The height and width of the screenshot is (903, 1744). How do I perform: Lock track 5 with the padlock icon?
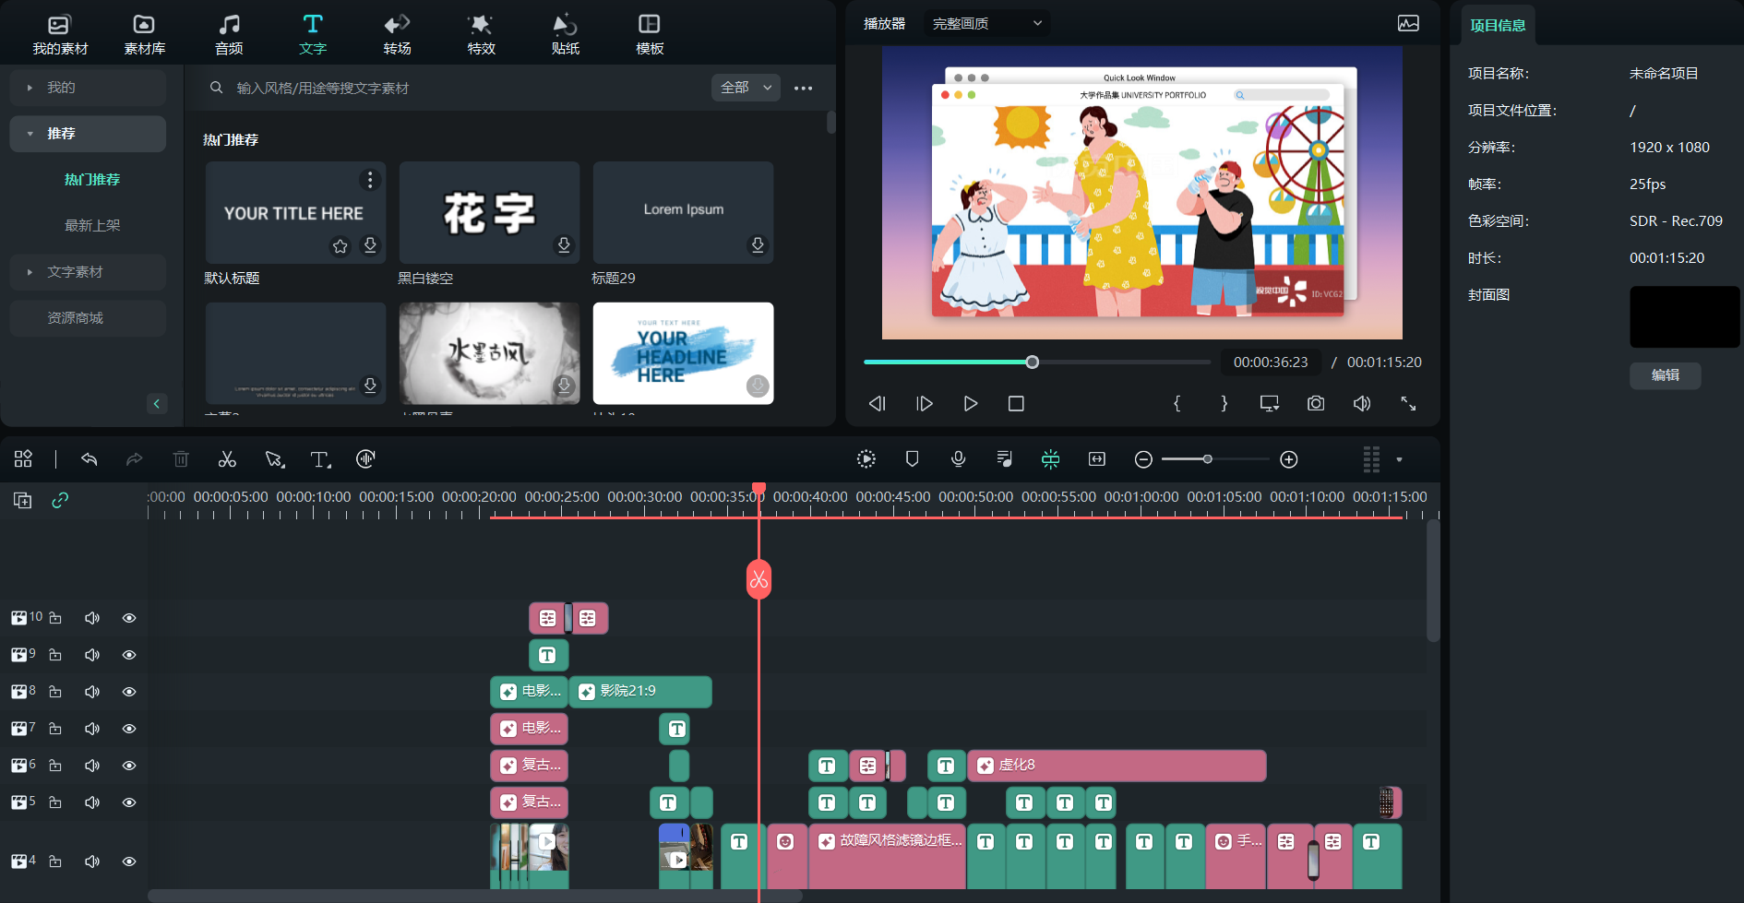coord(54,802)
